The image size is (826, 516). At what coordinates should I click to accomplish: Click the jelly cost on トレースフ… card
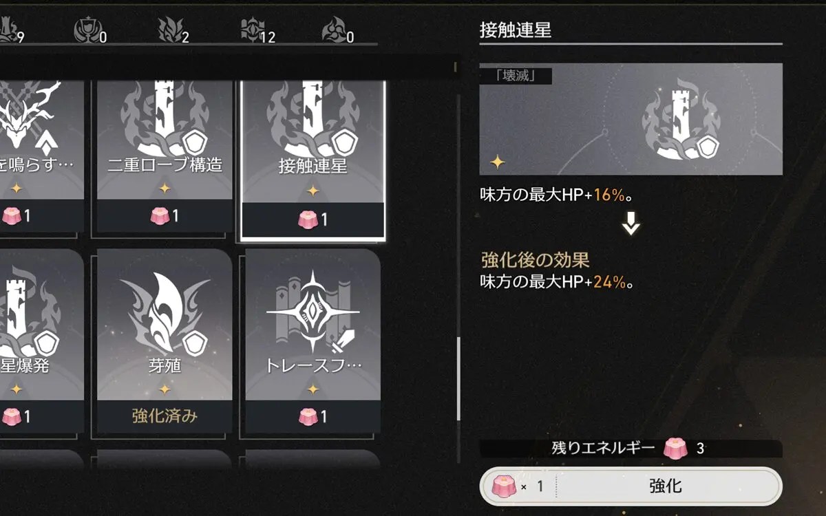coord(313,416)
